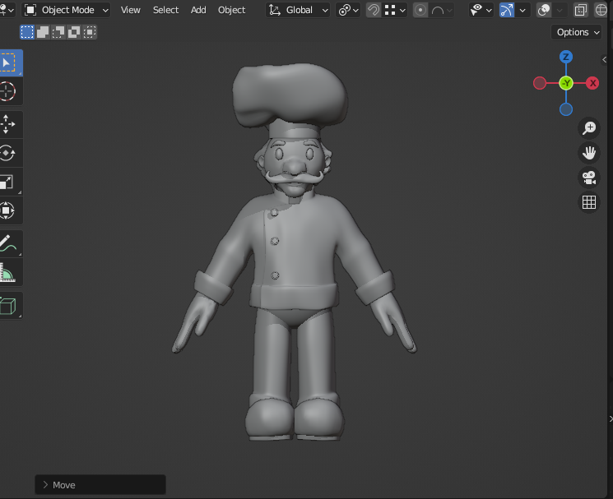Choose the Move tool in toolbar
Screen dimensions: 613x499
click(10, 125)
